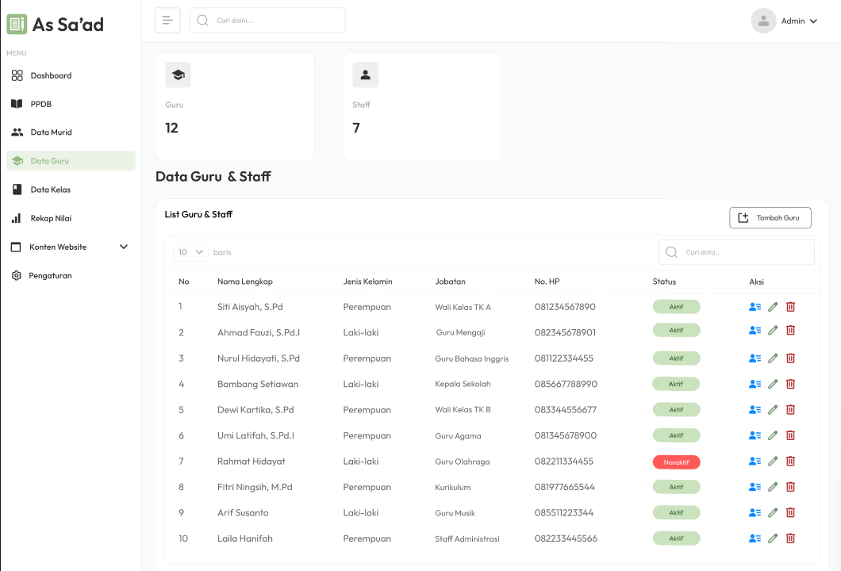Screen dimensions: 841x571
Task: Click the Guru graduation cap card icon
Action: (x=178, y=75)
